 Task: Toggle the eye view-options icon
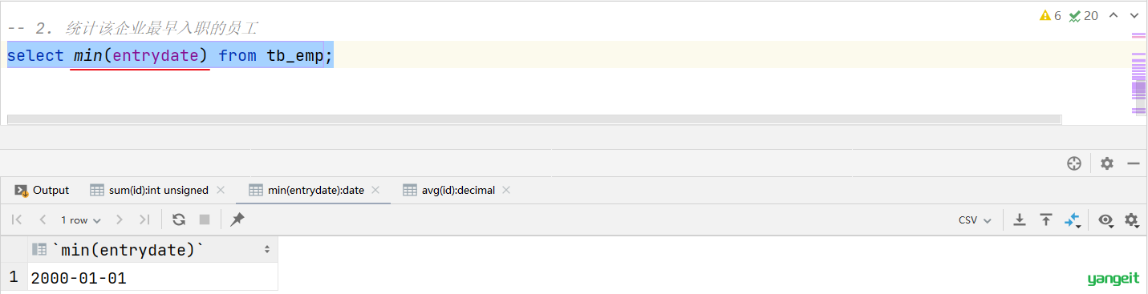1105,219
